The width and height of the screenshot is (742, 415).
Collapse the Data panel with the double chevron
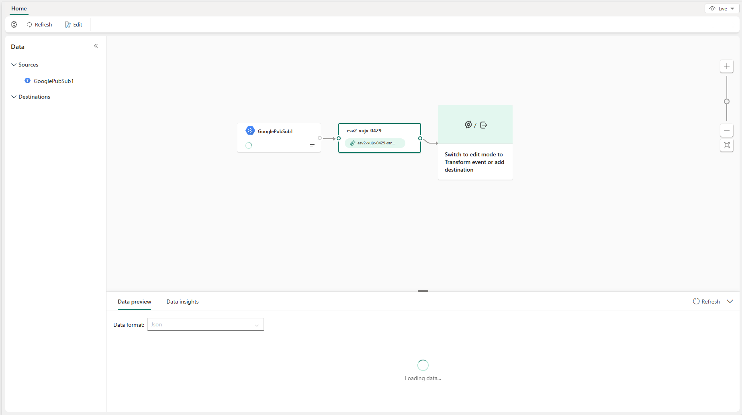pyautogui.click(x=96, y=46)
